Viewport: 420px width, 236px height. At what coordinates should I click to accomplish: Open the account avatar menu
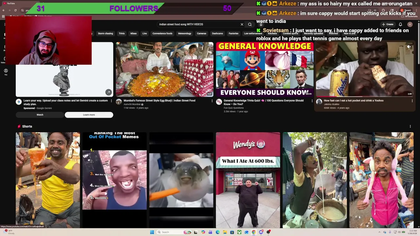[x=410, y=24]
